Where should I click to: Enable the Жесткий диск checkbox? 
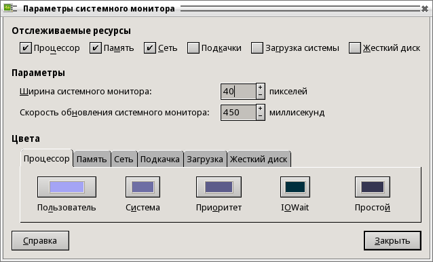[355, 48]
